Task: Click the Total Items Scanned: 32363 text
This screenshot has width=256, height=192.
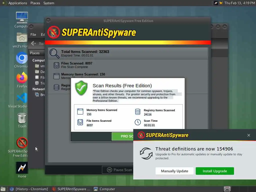Action: point(85,51)
